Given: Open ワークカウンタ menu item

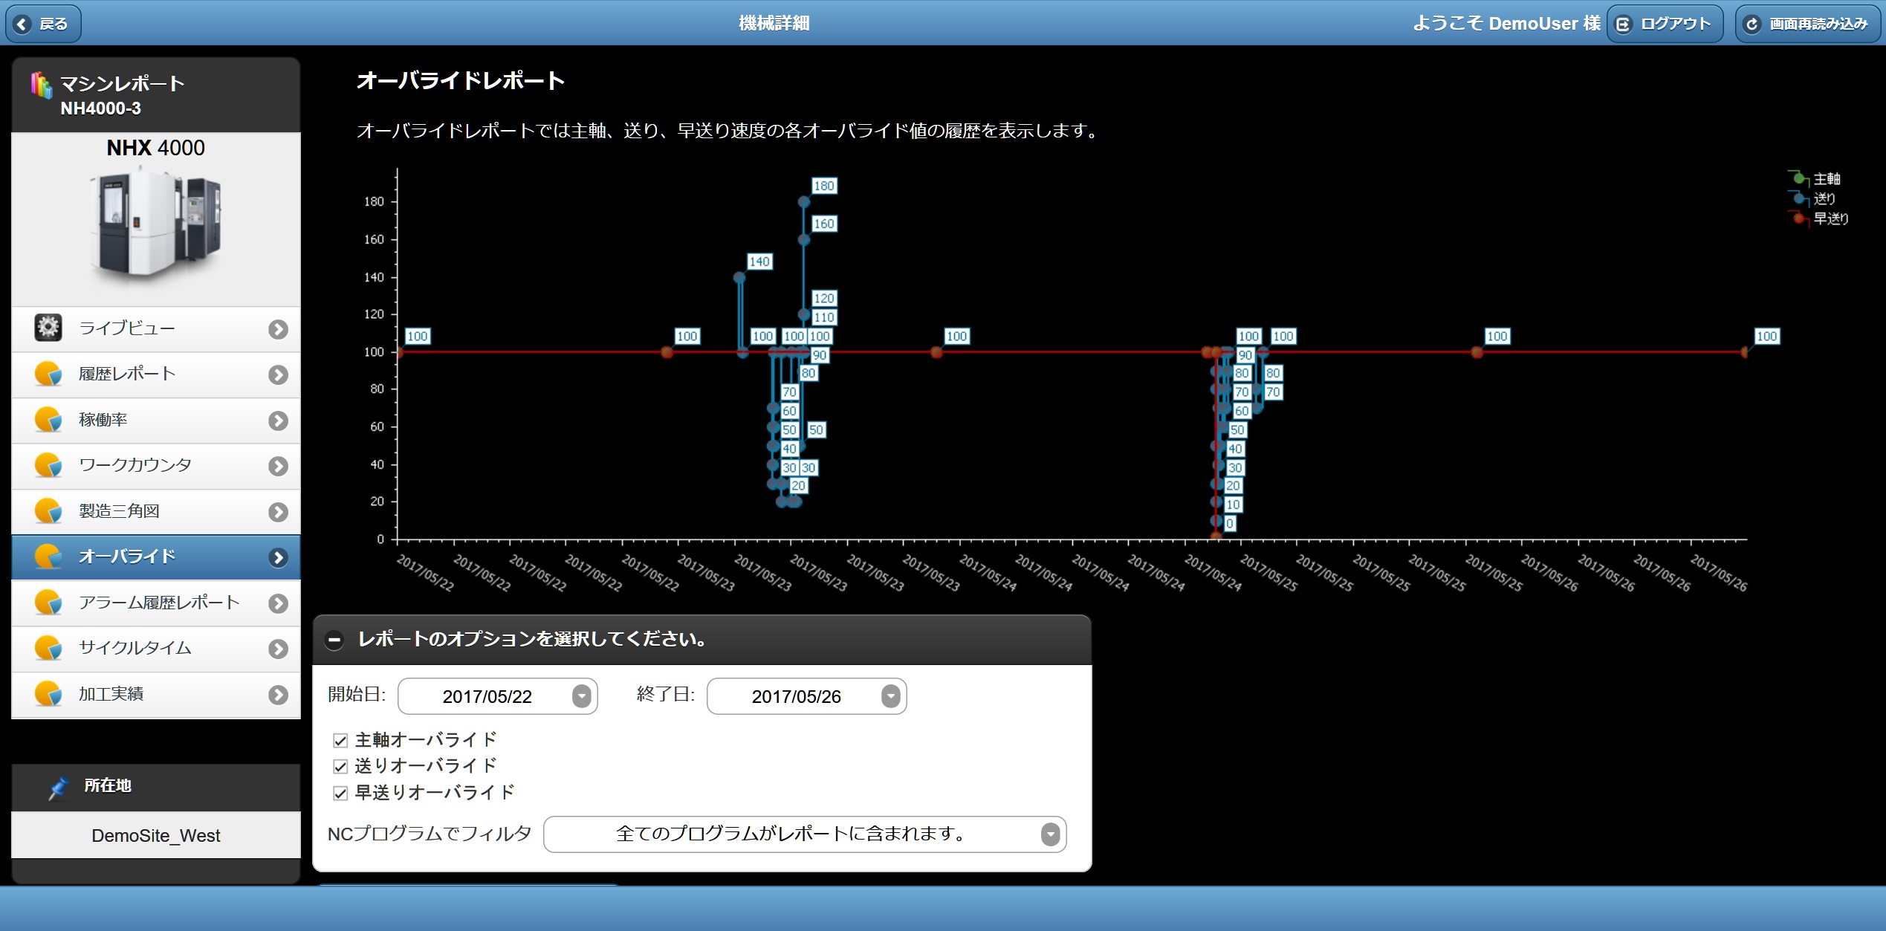Looking at the screenshot, I should (x=156, y=467).
